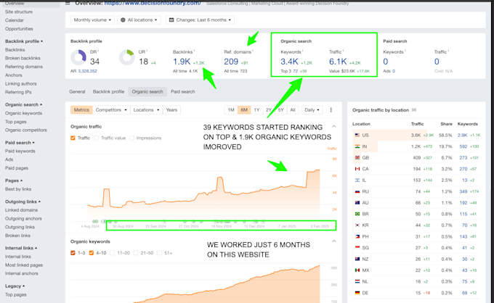The height and width of the screenshot is (303, 494).
Task: Open the Monthly volume dropdown
Action: click(92, 20)
